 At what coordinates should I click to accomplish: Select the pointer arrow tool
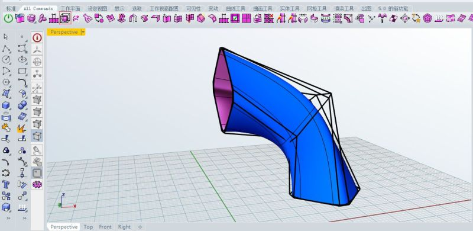pos(6,37)
